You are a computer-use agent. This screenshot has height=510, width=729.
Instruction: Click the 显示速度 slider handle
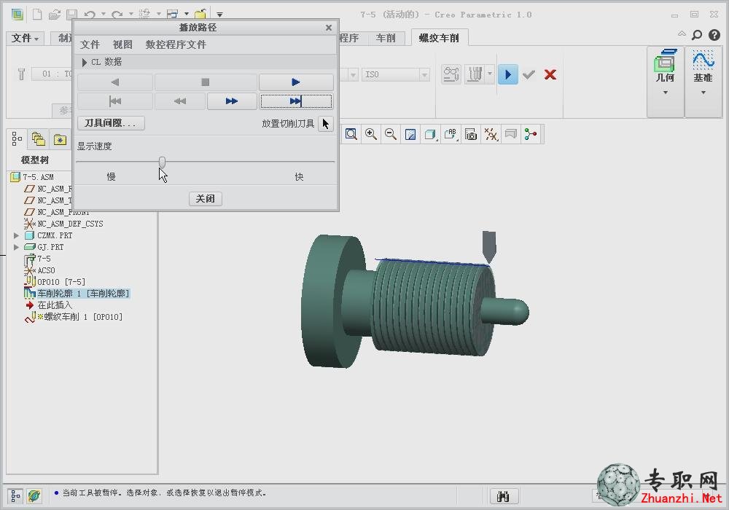click(x=162, y=162)
